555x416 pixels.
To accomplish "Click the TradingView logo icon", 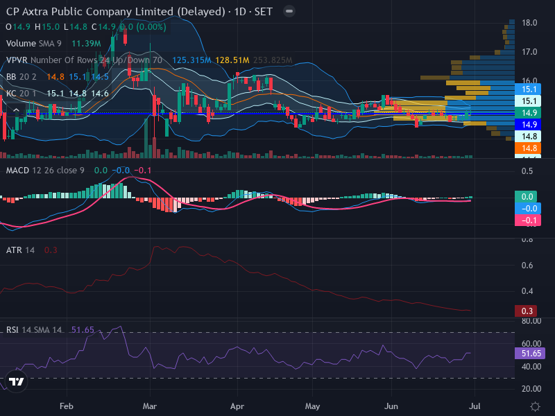I will pos(16,382).
